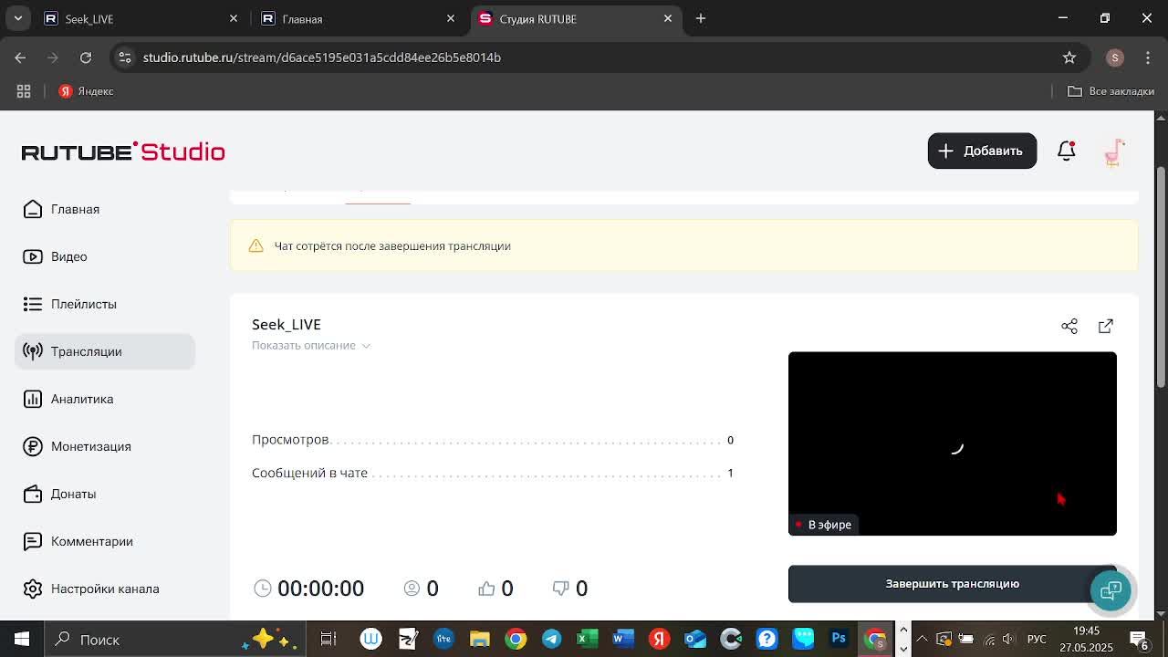Expand Показать описание
This screenshot has height=657, width=1168.
click(311, 345)
